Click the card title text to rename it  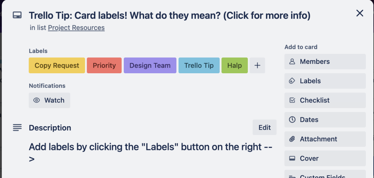[x=170, y=16]
